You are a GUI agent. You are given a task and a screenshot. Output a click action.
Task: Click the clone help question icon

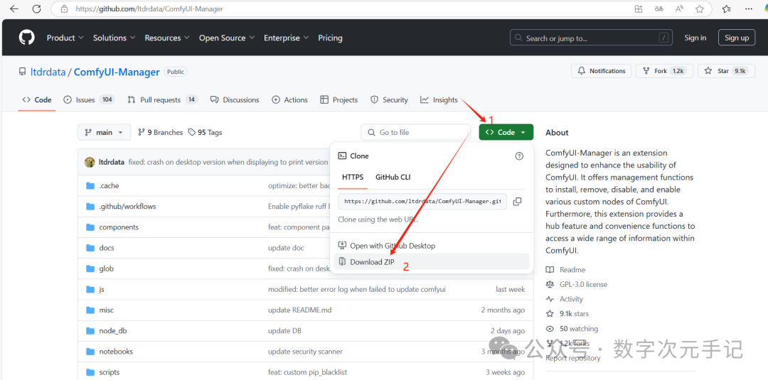pyautogui.click(x=519, y=156)
